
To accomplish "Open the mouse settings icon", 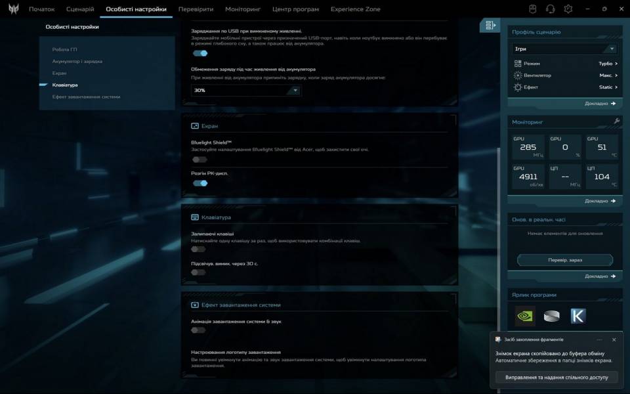I will coord(533,9).
